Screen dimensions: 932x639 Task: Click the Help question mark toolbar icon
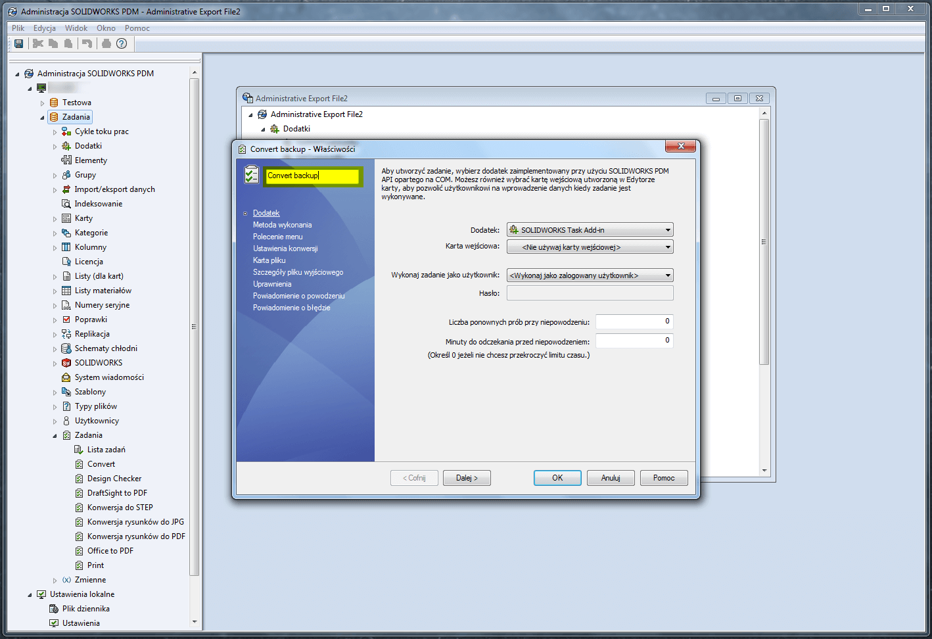(x=122, y=43)
